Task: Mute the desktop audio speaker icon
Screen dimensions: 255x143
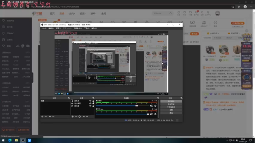Action: (151, 106)
